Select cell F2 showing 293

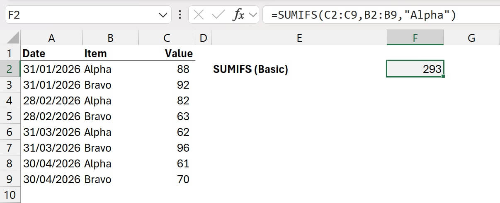pos(415,69)
